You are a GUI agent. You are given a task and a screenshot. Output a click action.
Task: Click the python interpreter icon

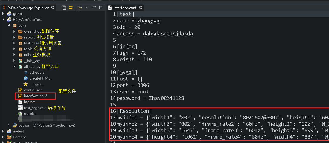15,125
